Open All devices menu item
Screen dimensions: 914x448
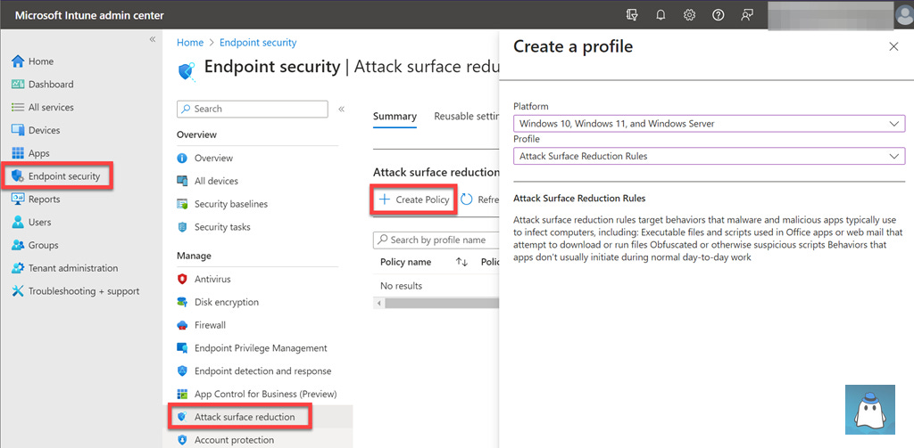[216, 181]
